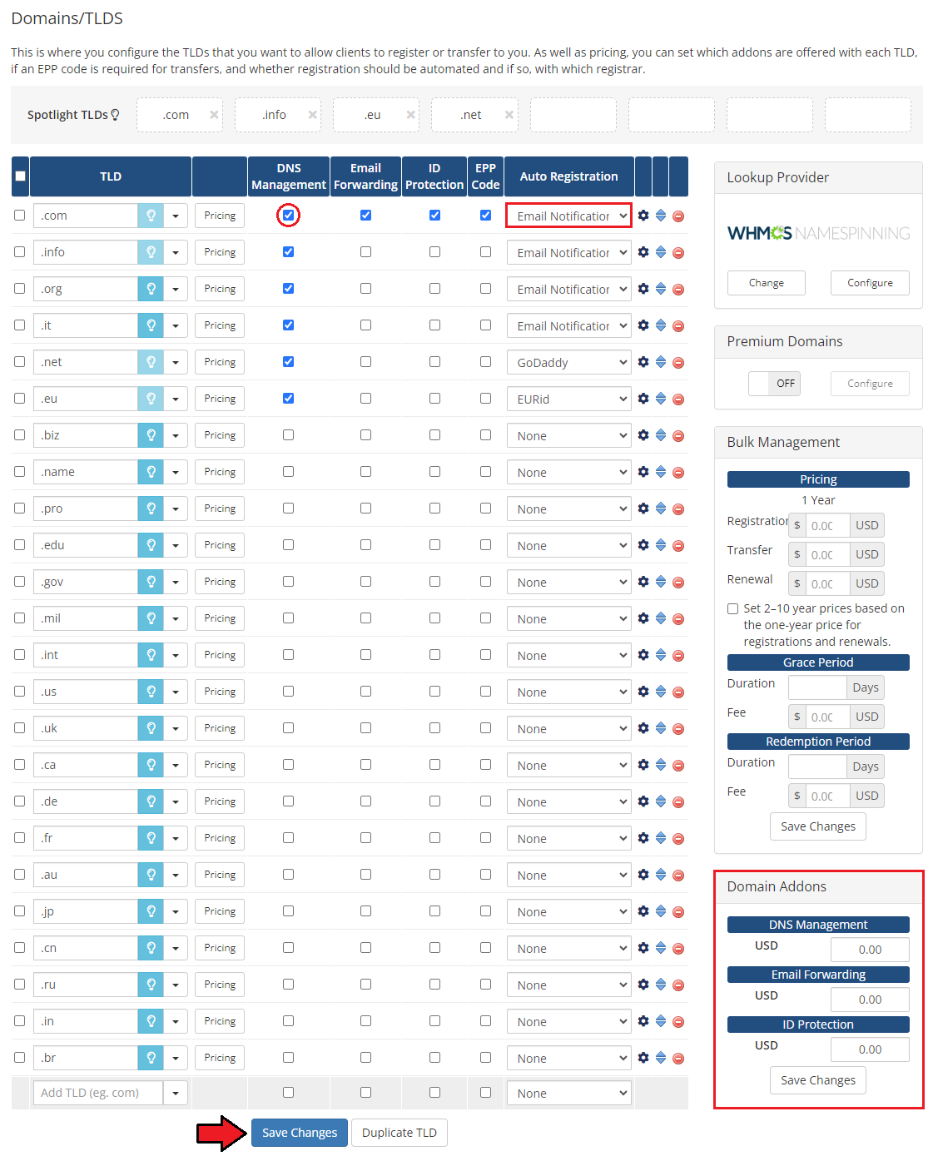This screenshot has height=1156, width=933.
Task: Open Auto Registration dropdown for .biz
Action: click(x=568, y=435)
